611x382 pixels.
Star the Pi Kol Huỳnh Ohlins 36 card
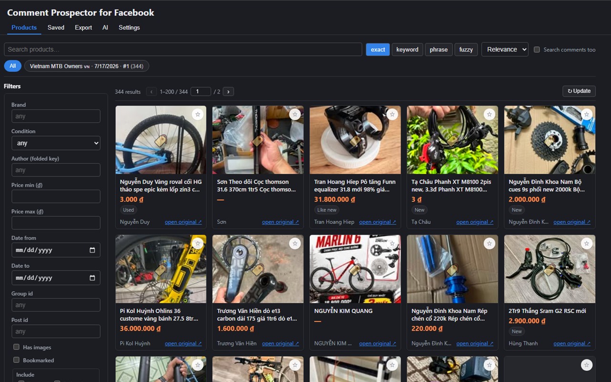pos(198,244)
